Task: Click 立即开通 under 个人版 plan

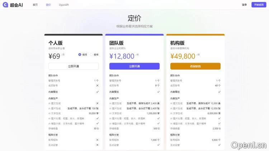Action: click(73, 66)
